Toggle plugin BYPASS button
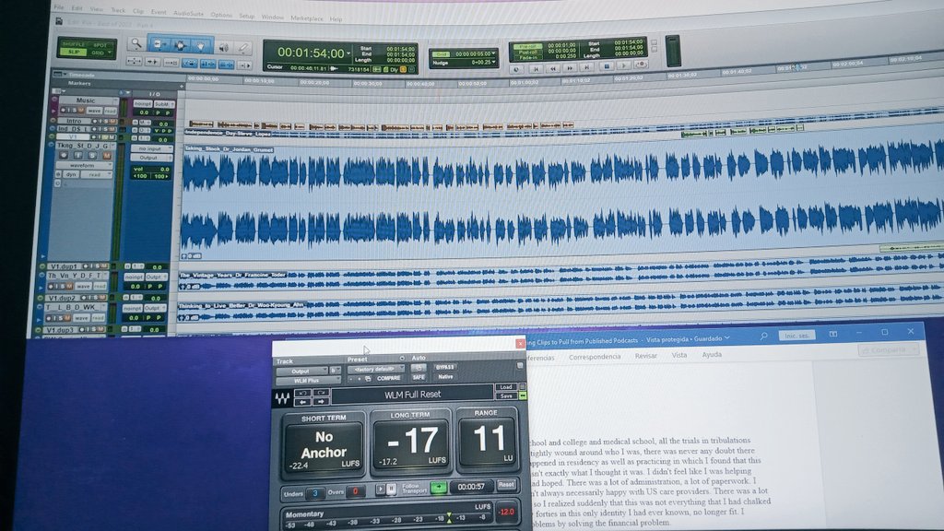This screenshot has width=944, height=531. point(445,367)
